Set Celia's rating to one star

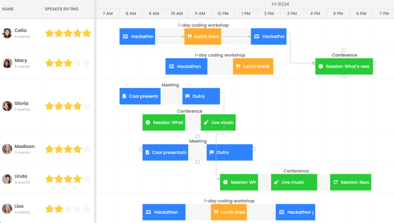point(49,33)
